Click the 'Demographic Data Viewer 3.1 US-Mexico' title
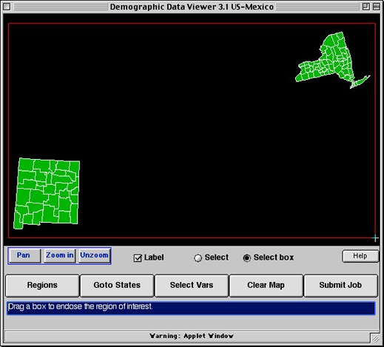Viewport: 384px width, 347px height. pyautogui.click(x=192, y=7)
